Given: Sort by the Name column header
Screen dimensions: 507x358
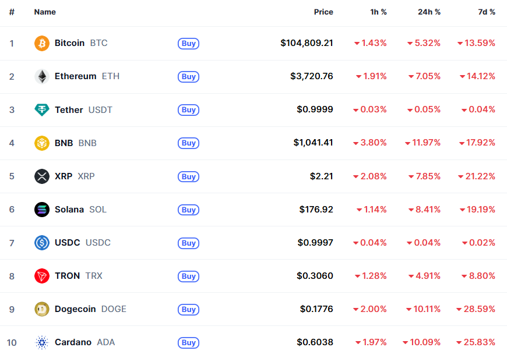Looking at the screenshot, I should click(45, 12).
